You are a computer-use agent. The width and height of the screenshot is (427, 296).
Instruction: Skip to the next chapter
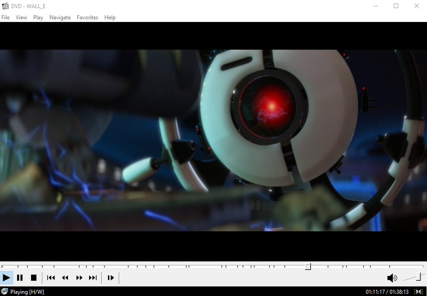[x=93, y=278]
